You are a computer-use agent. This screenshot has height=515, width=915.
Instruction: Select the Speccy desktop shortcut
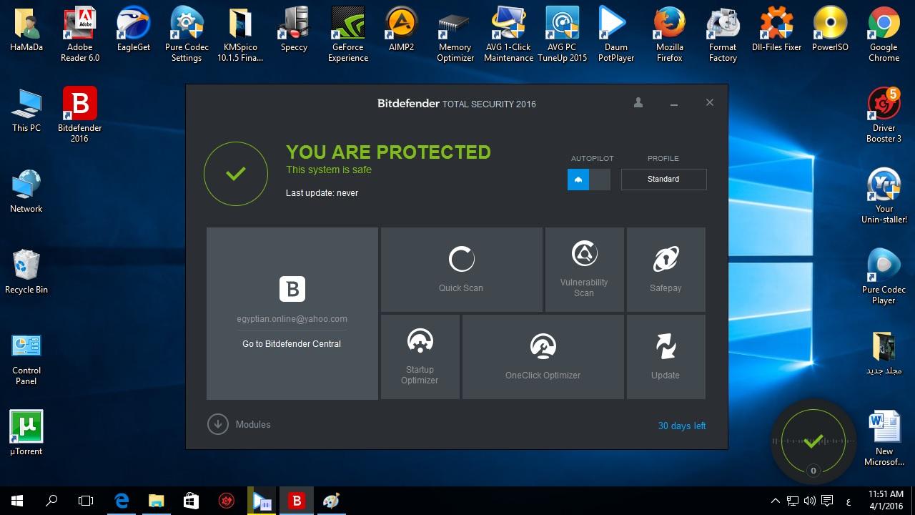(x=294, y=30)
